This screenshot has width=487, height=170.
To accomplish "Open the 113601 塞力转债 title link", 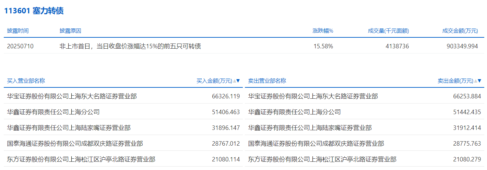I will [34, 11].
